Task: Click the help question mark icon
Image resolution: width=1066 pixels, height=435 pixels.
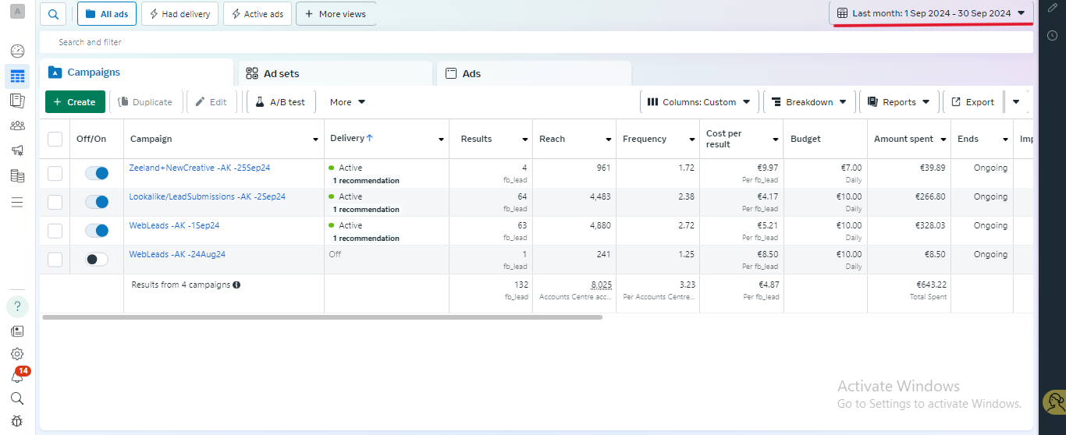Action: (17, 306)
